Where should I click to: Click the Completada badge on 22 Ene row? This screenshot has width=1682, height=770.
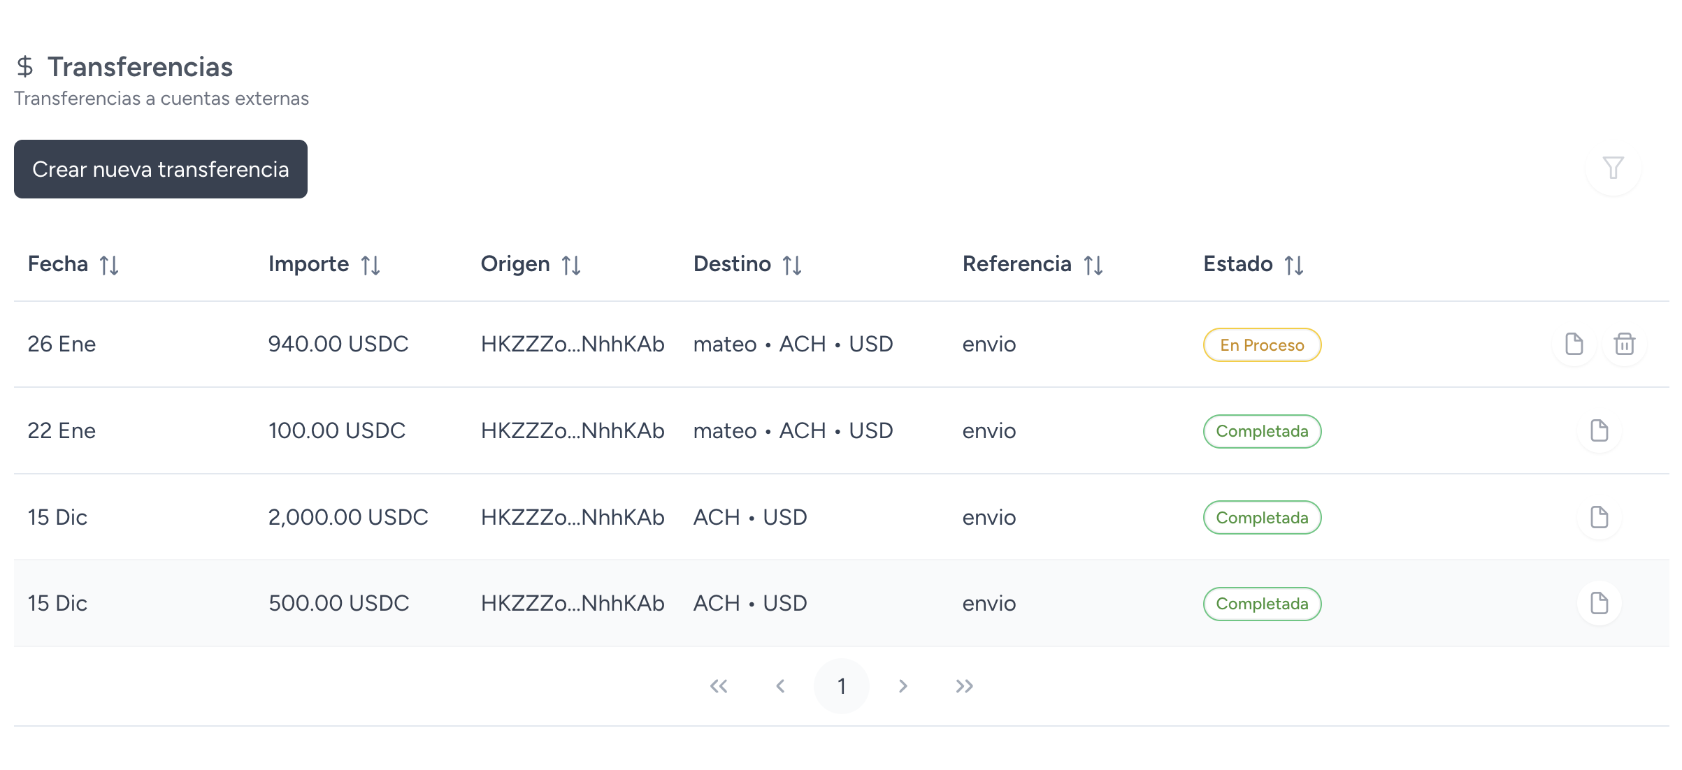[1261, 431]
